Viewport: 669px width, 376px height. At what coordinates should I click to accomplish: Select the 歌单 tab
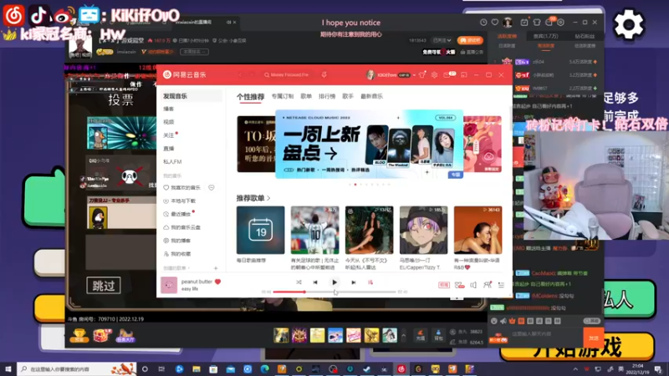(306, 96)
